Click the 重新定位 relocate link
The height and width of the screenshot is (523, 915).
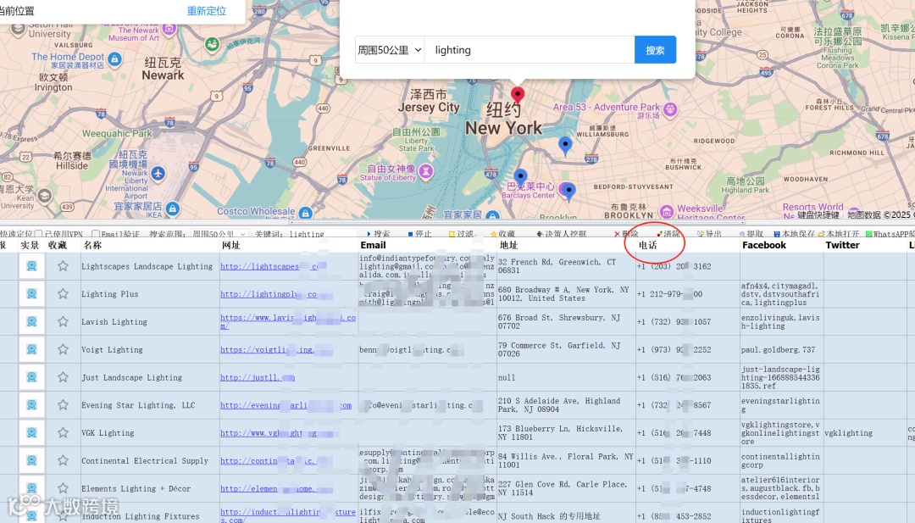pyautogui.click(x=207, y=11)
